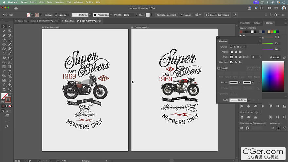Open the left Flèches arrowhead dropdown
Image resolution: width=288 pixels, height=162 pixels.
[235, 82]
